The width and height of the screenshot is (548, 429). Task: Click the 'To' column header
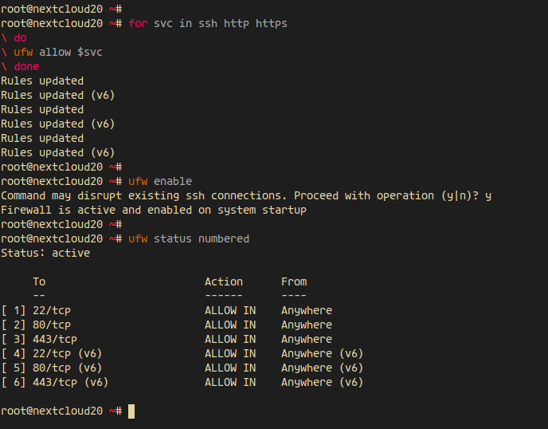pos(39,281)
